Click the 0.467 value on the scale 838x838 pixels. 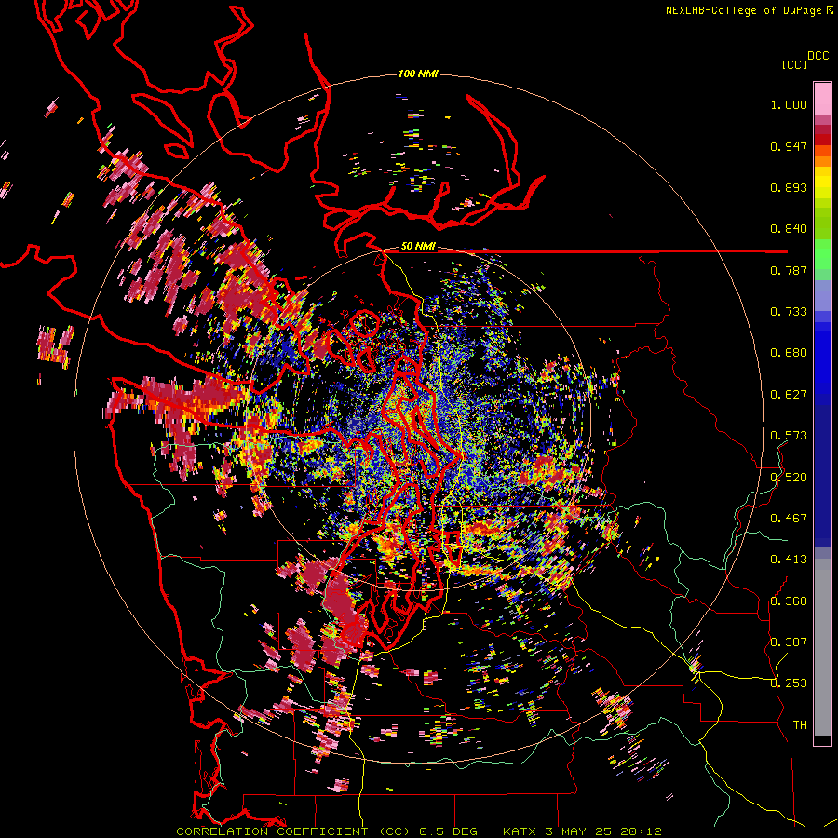pos(789,518)
